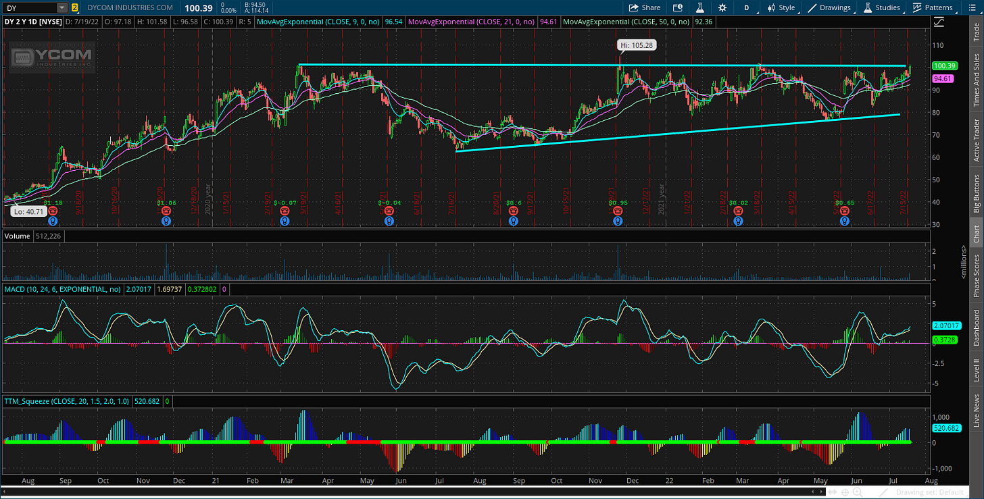Open the Live News side tab

pyautogui.click(x=975, y=408)
